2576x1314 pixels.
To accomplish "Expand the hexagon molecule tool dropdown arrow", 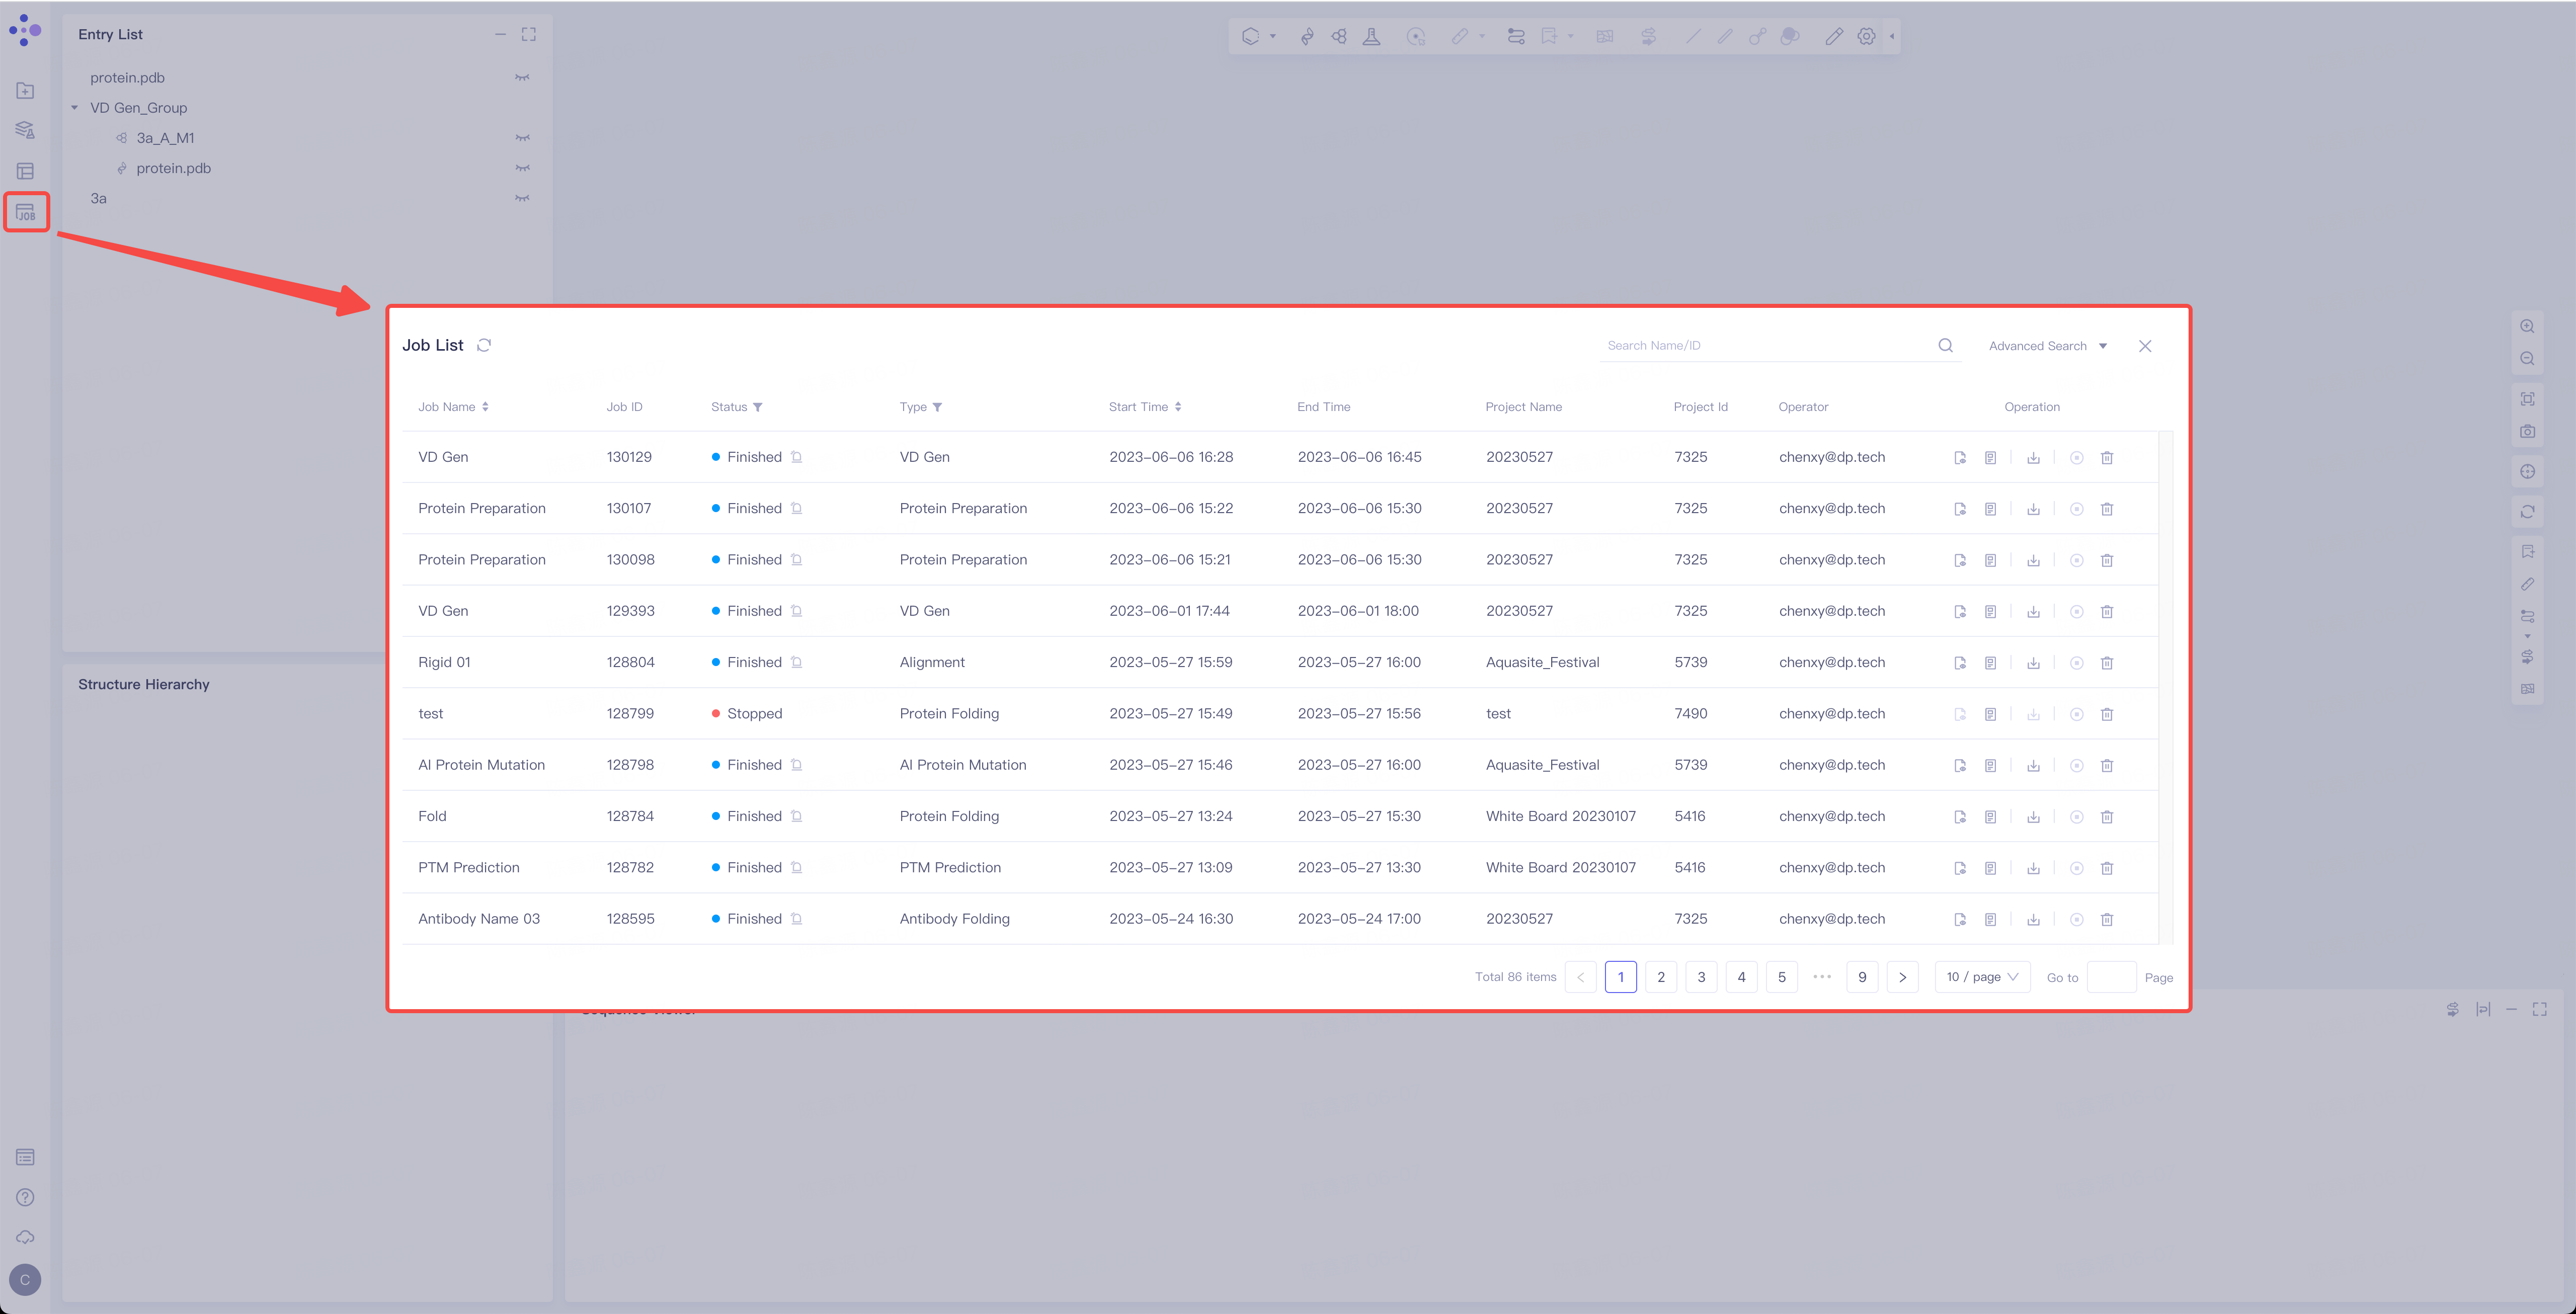I will click(x=1273, y=36).
